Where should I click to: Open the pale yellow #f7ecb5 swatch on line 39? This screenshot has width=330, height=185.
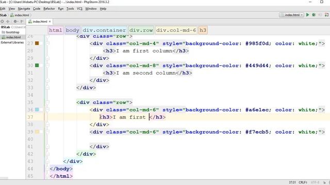[37, 132]
